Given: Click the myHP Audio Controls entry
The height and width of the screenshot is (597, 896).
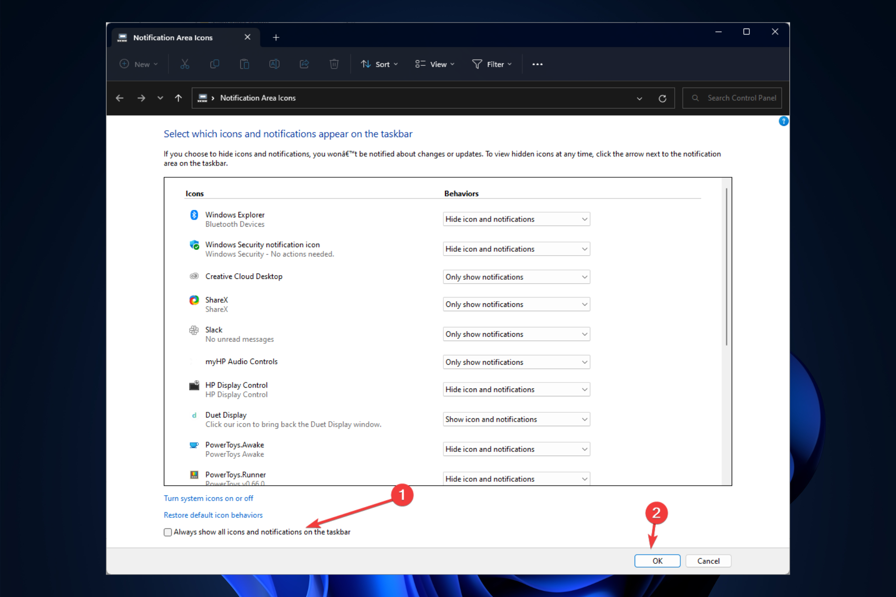Looking at the screenshot, I should pyautogui.click(x=241, y=362).
